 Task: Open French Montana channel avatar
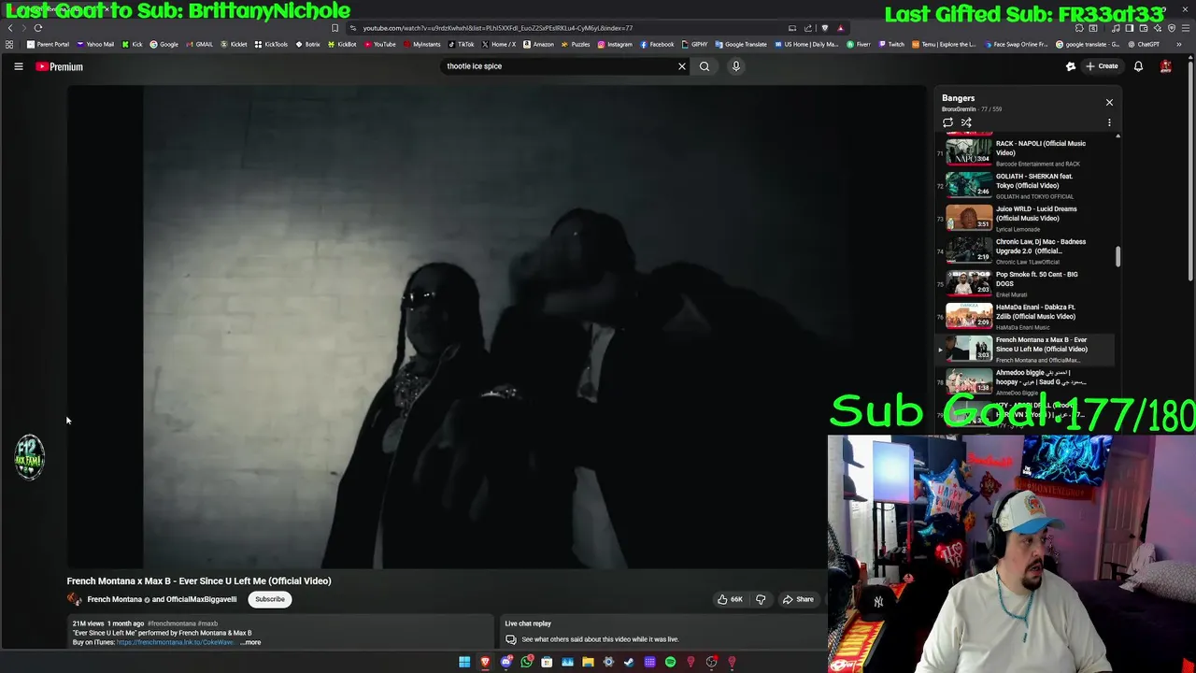pos(74,599)
